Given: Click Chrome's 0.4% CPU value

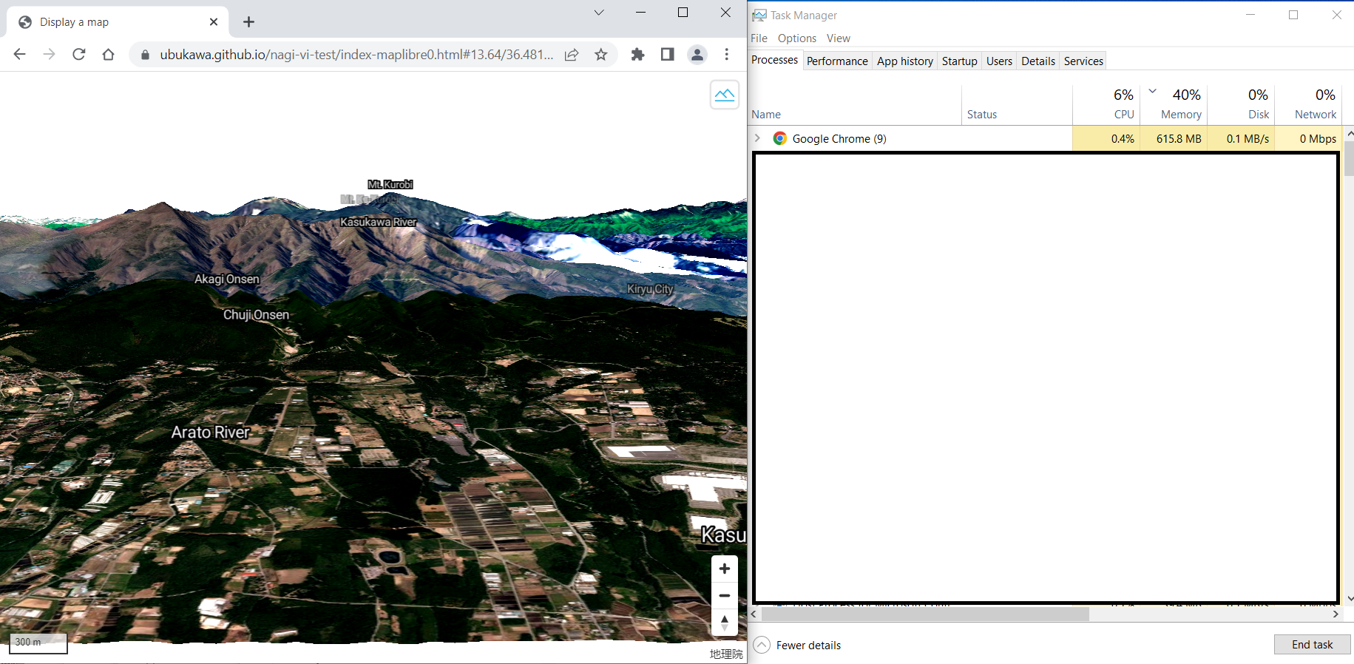Looking at the screenshot, I should [1123, 138].
